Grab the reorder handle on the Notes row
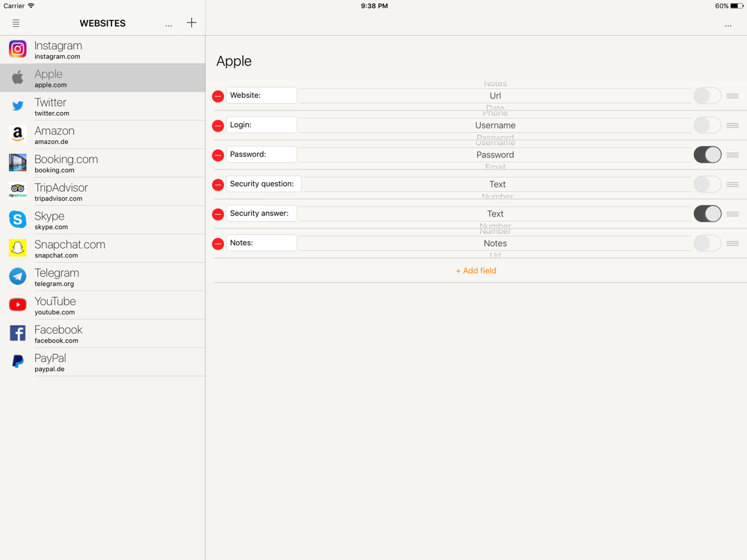Screen dimensions: 747x560 click(732, 243)
